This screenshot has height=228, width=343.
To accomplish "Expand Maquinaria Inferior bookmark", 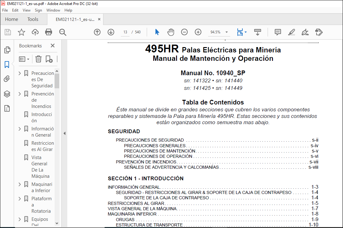I will pyautogui.click(x=20, y=184).
